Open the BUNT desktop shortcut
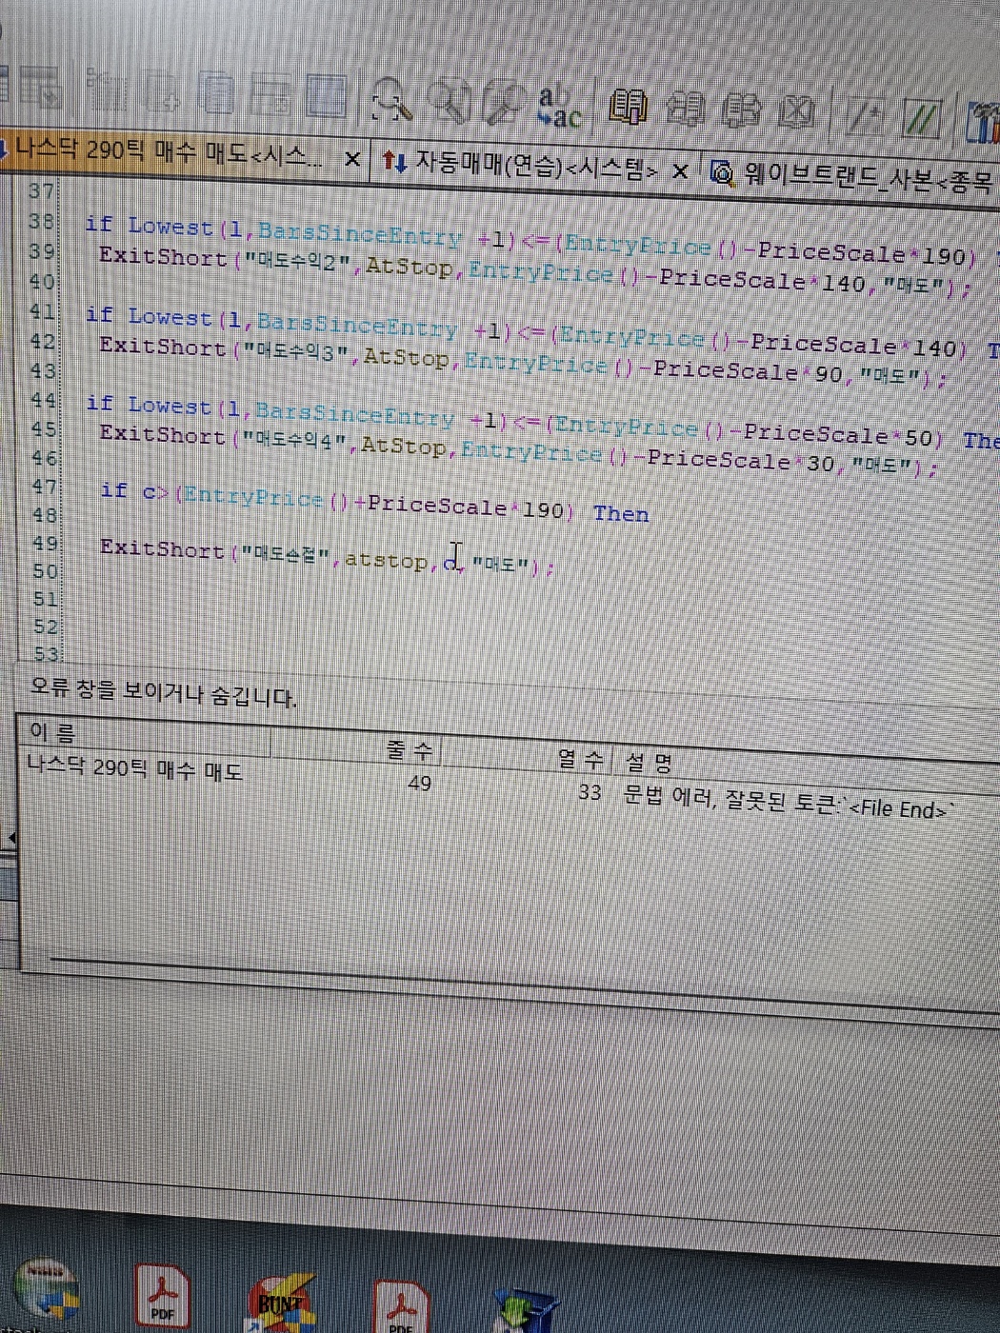The image size is (1000, 1333). (281, 1302)
